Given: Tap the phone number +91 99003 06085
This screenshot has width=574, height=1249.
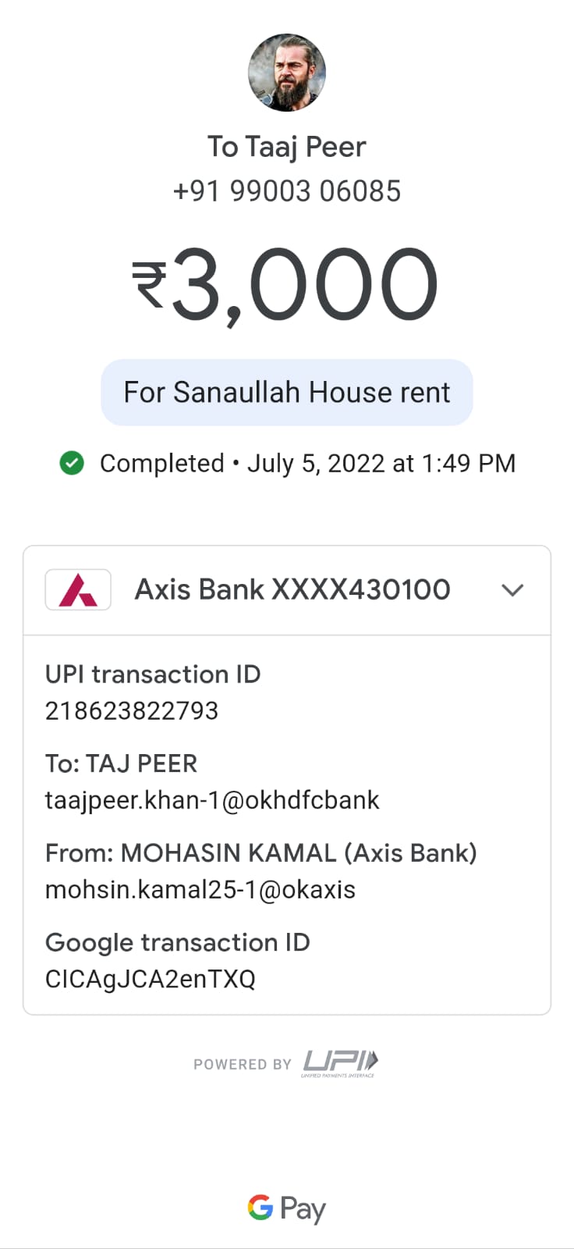Looking at the screenshot, I should point(287,190).
